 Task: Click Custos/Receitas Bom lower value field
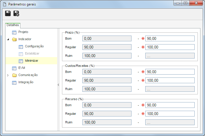point(107,72)
